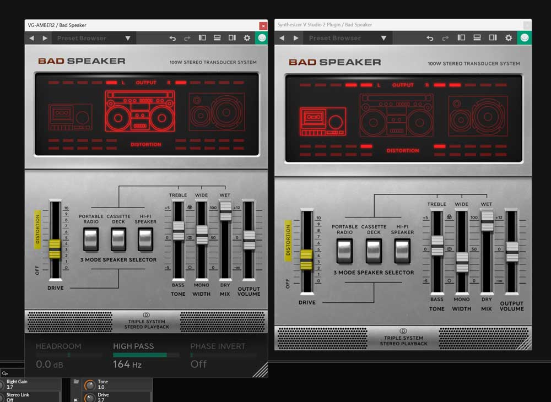Click yellow Drive slider handle in VG-AMBER2 plugin
Screen dimensions: 551x402
coord(55,249)
